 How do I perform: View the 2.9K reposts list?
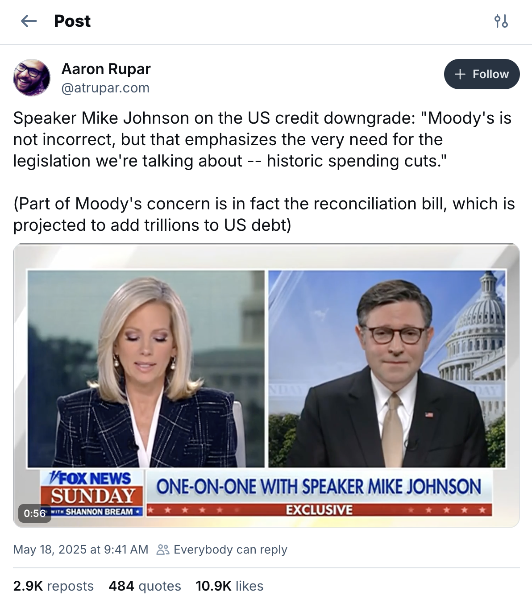click(54, 586)
